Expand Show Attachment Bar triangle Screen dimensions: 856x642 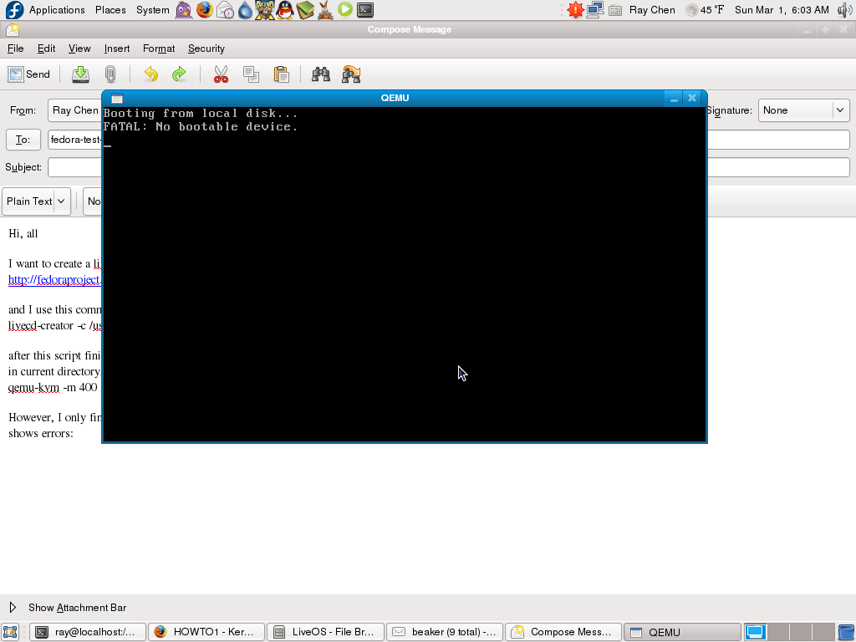(13, 608)
